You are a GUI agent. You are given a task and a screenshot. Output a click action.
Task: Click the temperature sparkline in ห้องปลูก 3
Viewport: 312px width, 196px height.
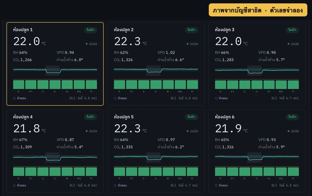point(257,71)
